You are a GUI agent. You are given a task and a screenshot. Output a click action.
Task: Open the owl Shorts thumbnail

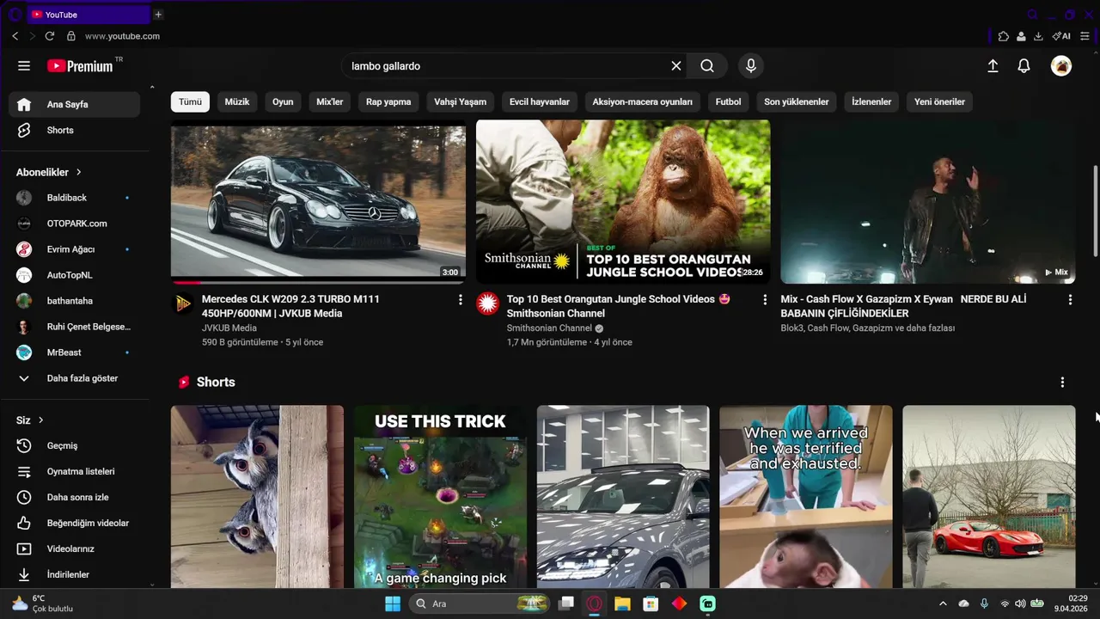(x=257, y=496)
